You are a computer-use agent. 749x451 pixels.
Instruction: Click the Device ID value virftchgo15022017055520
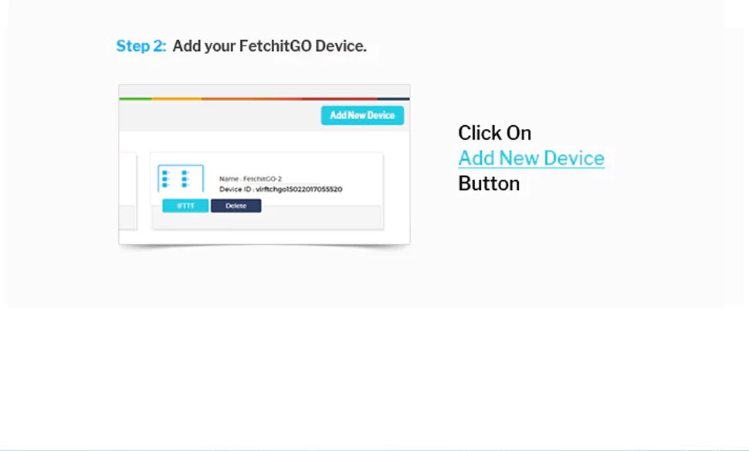click(x=299, y=189)
